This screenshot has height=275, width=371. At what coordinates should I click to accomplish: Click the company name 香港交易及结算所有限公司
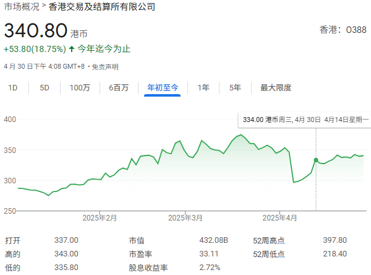click(x=102, y=7)
